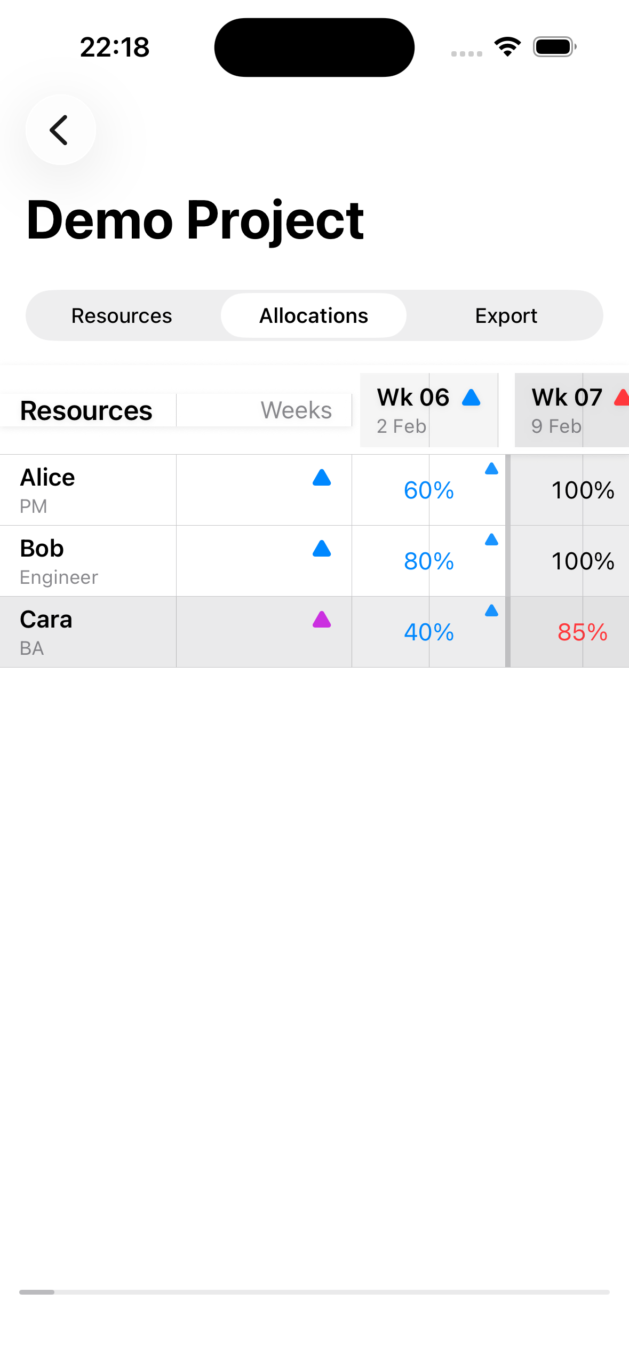Image resolution: width=629 pixels, height=1364 pixels.
Task: Open Cara's red 85% overallocation cell
Action: [x=583, y=632]
